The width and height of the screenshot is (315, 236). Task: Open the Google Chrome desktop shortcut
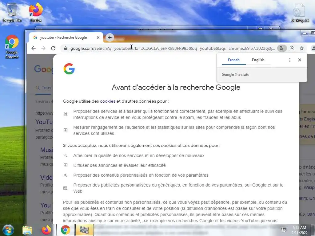click(x=12, y=47)
